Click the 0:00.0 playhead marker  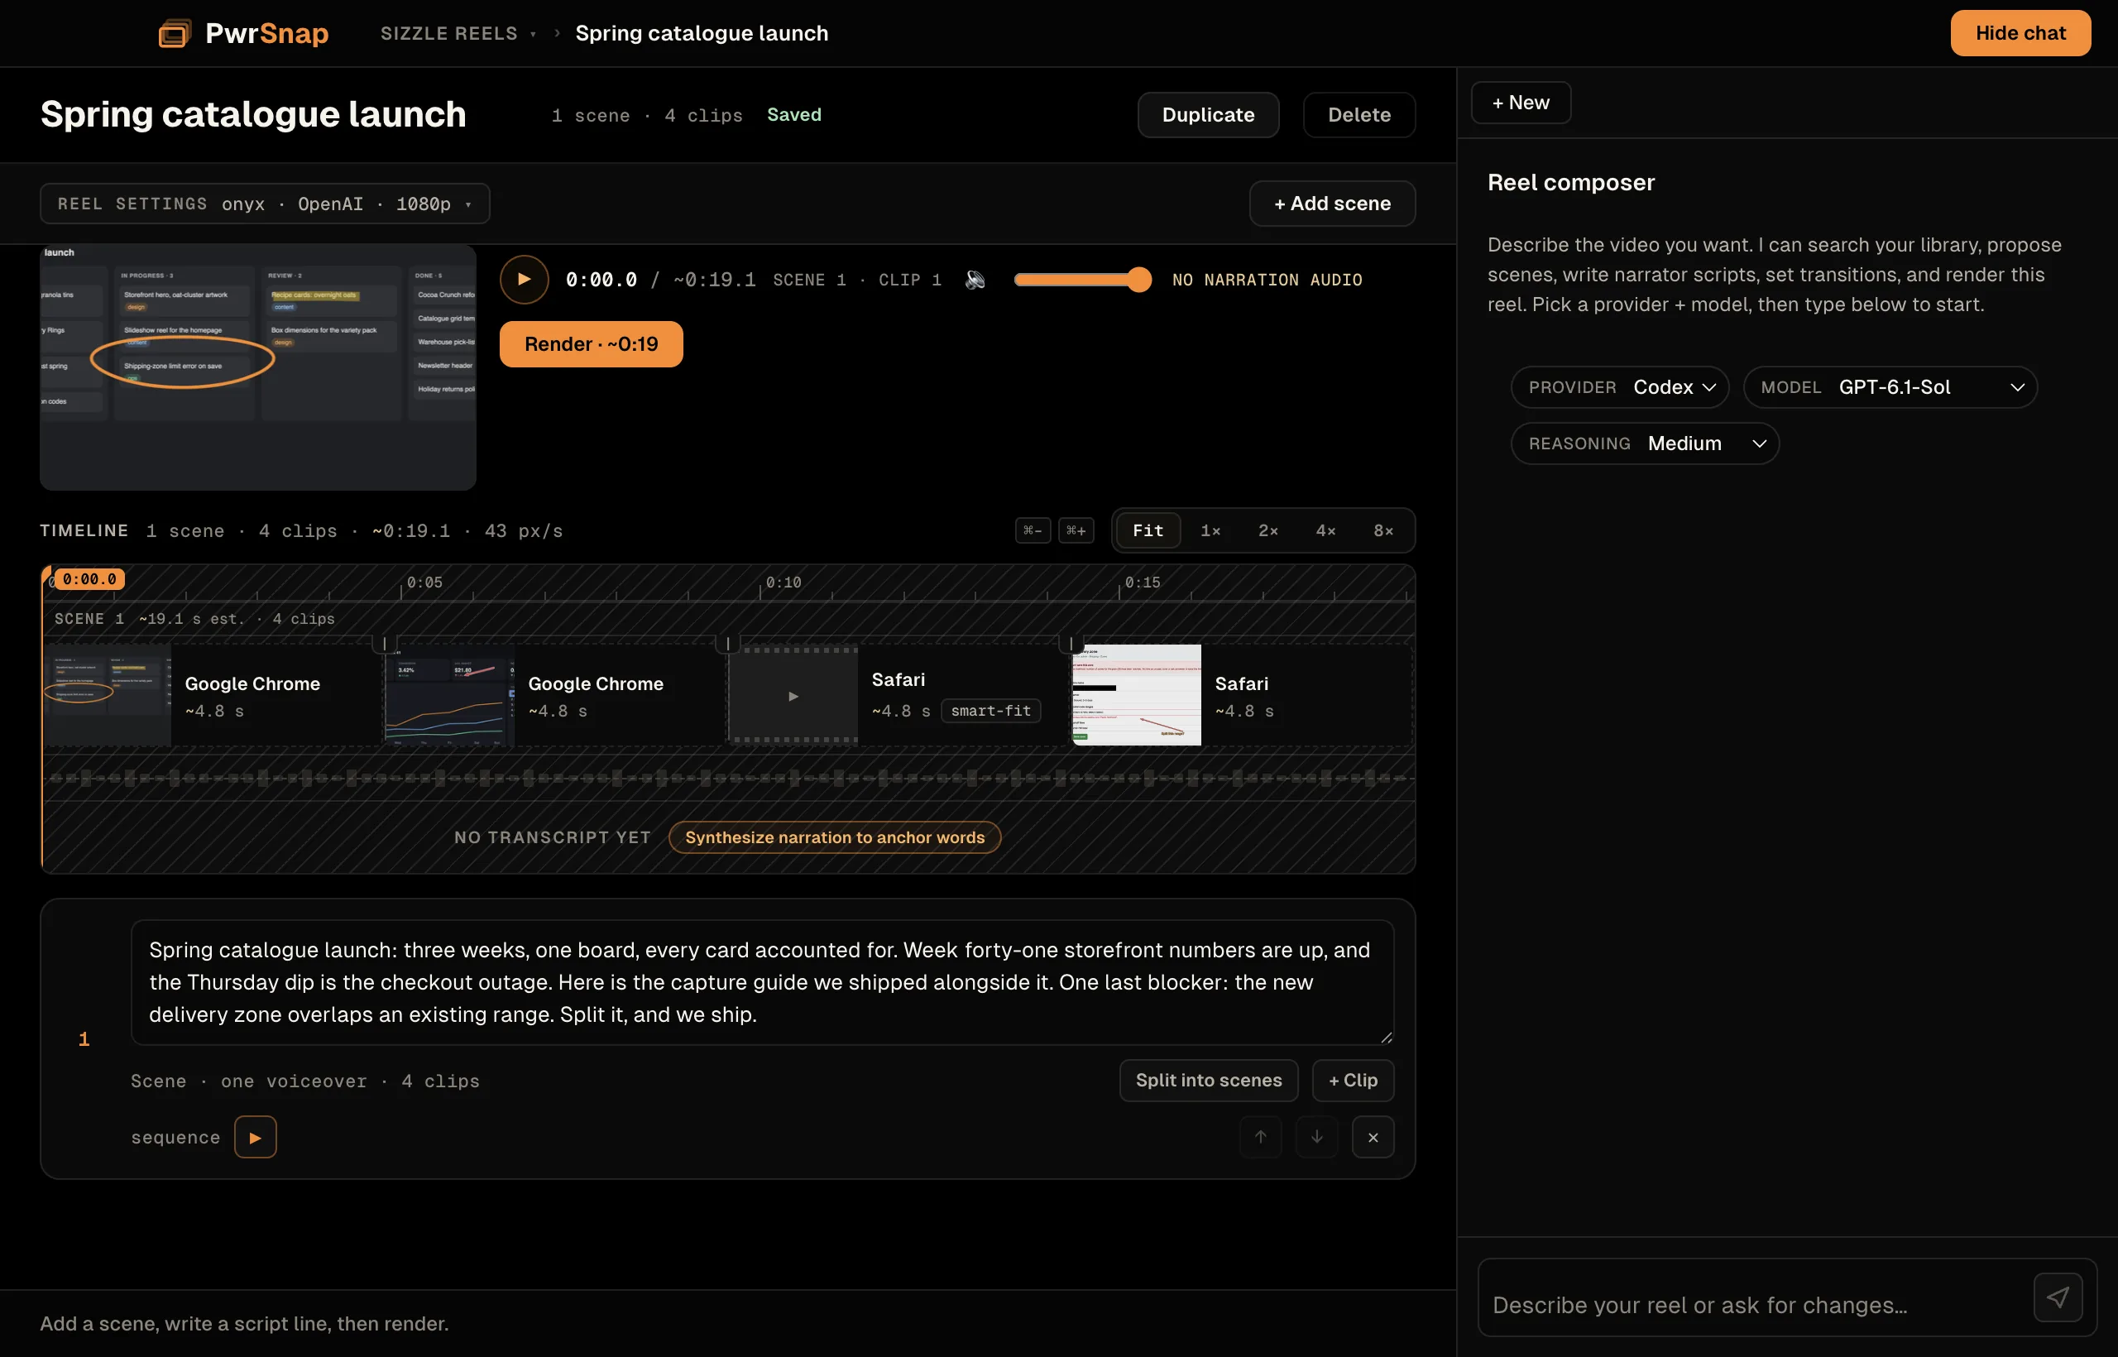(x=89, y=579)
